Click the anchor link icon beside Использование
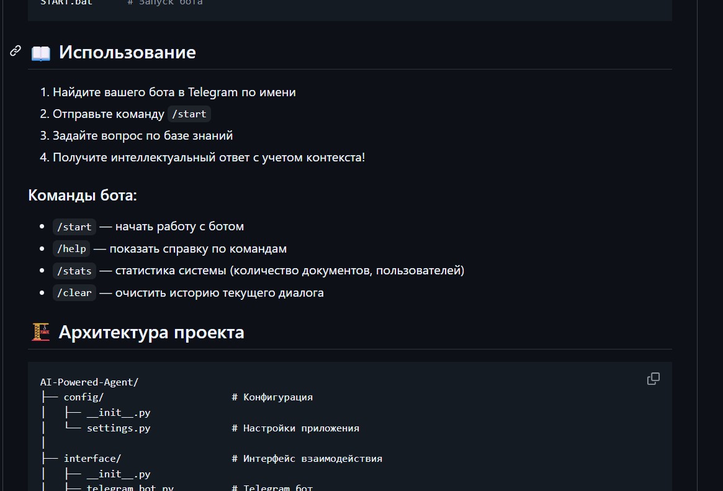Viewport: 723px width, 491px height. click(16, 51)
